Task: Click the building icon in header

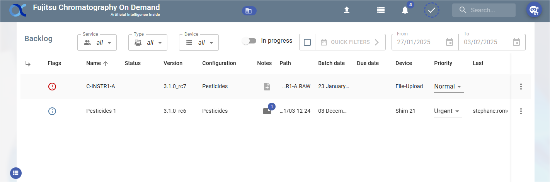Action: (249, 11)
